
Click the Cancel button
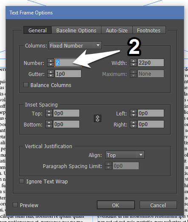tap(158, 205)
